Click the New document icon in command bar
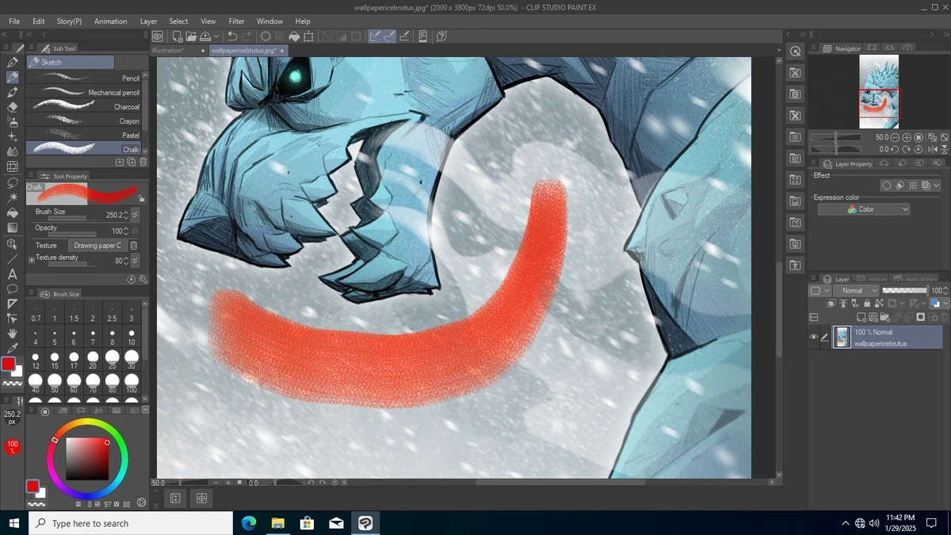 pyautogui.click(x=177, y=36)
